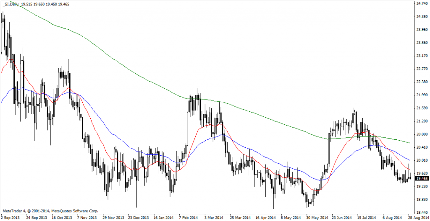Click the 20.010 price scale label

tap(422, 160)
